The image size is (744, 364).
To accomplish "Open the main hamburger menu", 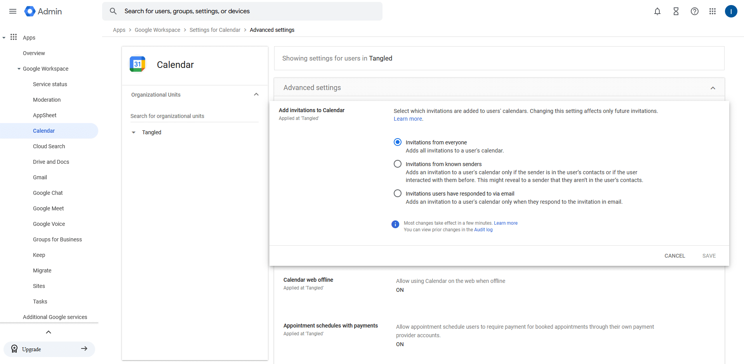I will point(13,11).
